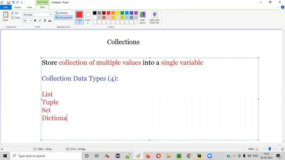Pick purple color swatch
This screenshot has width=285, height=160.
coord(136,13)
